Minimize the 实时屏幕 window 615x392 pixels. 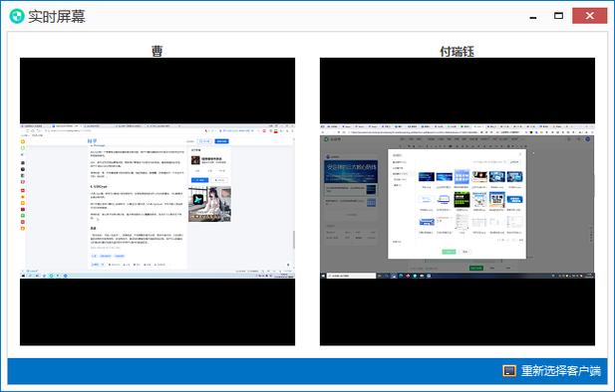pos(533,17)
